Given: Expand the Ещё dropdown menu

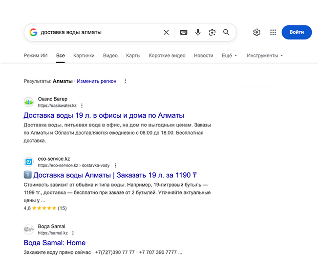Looking at the screenshot, I should (229, 56).
